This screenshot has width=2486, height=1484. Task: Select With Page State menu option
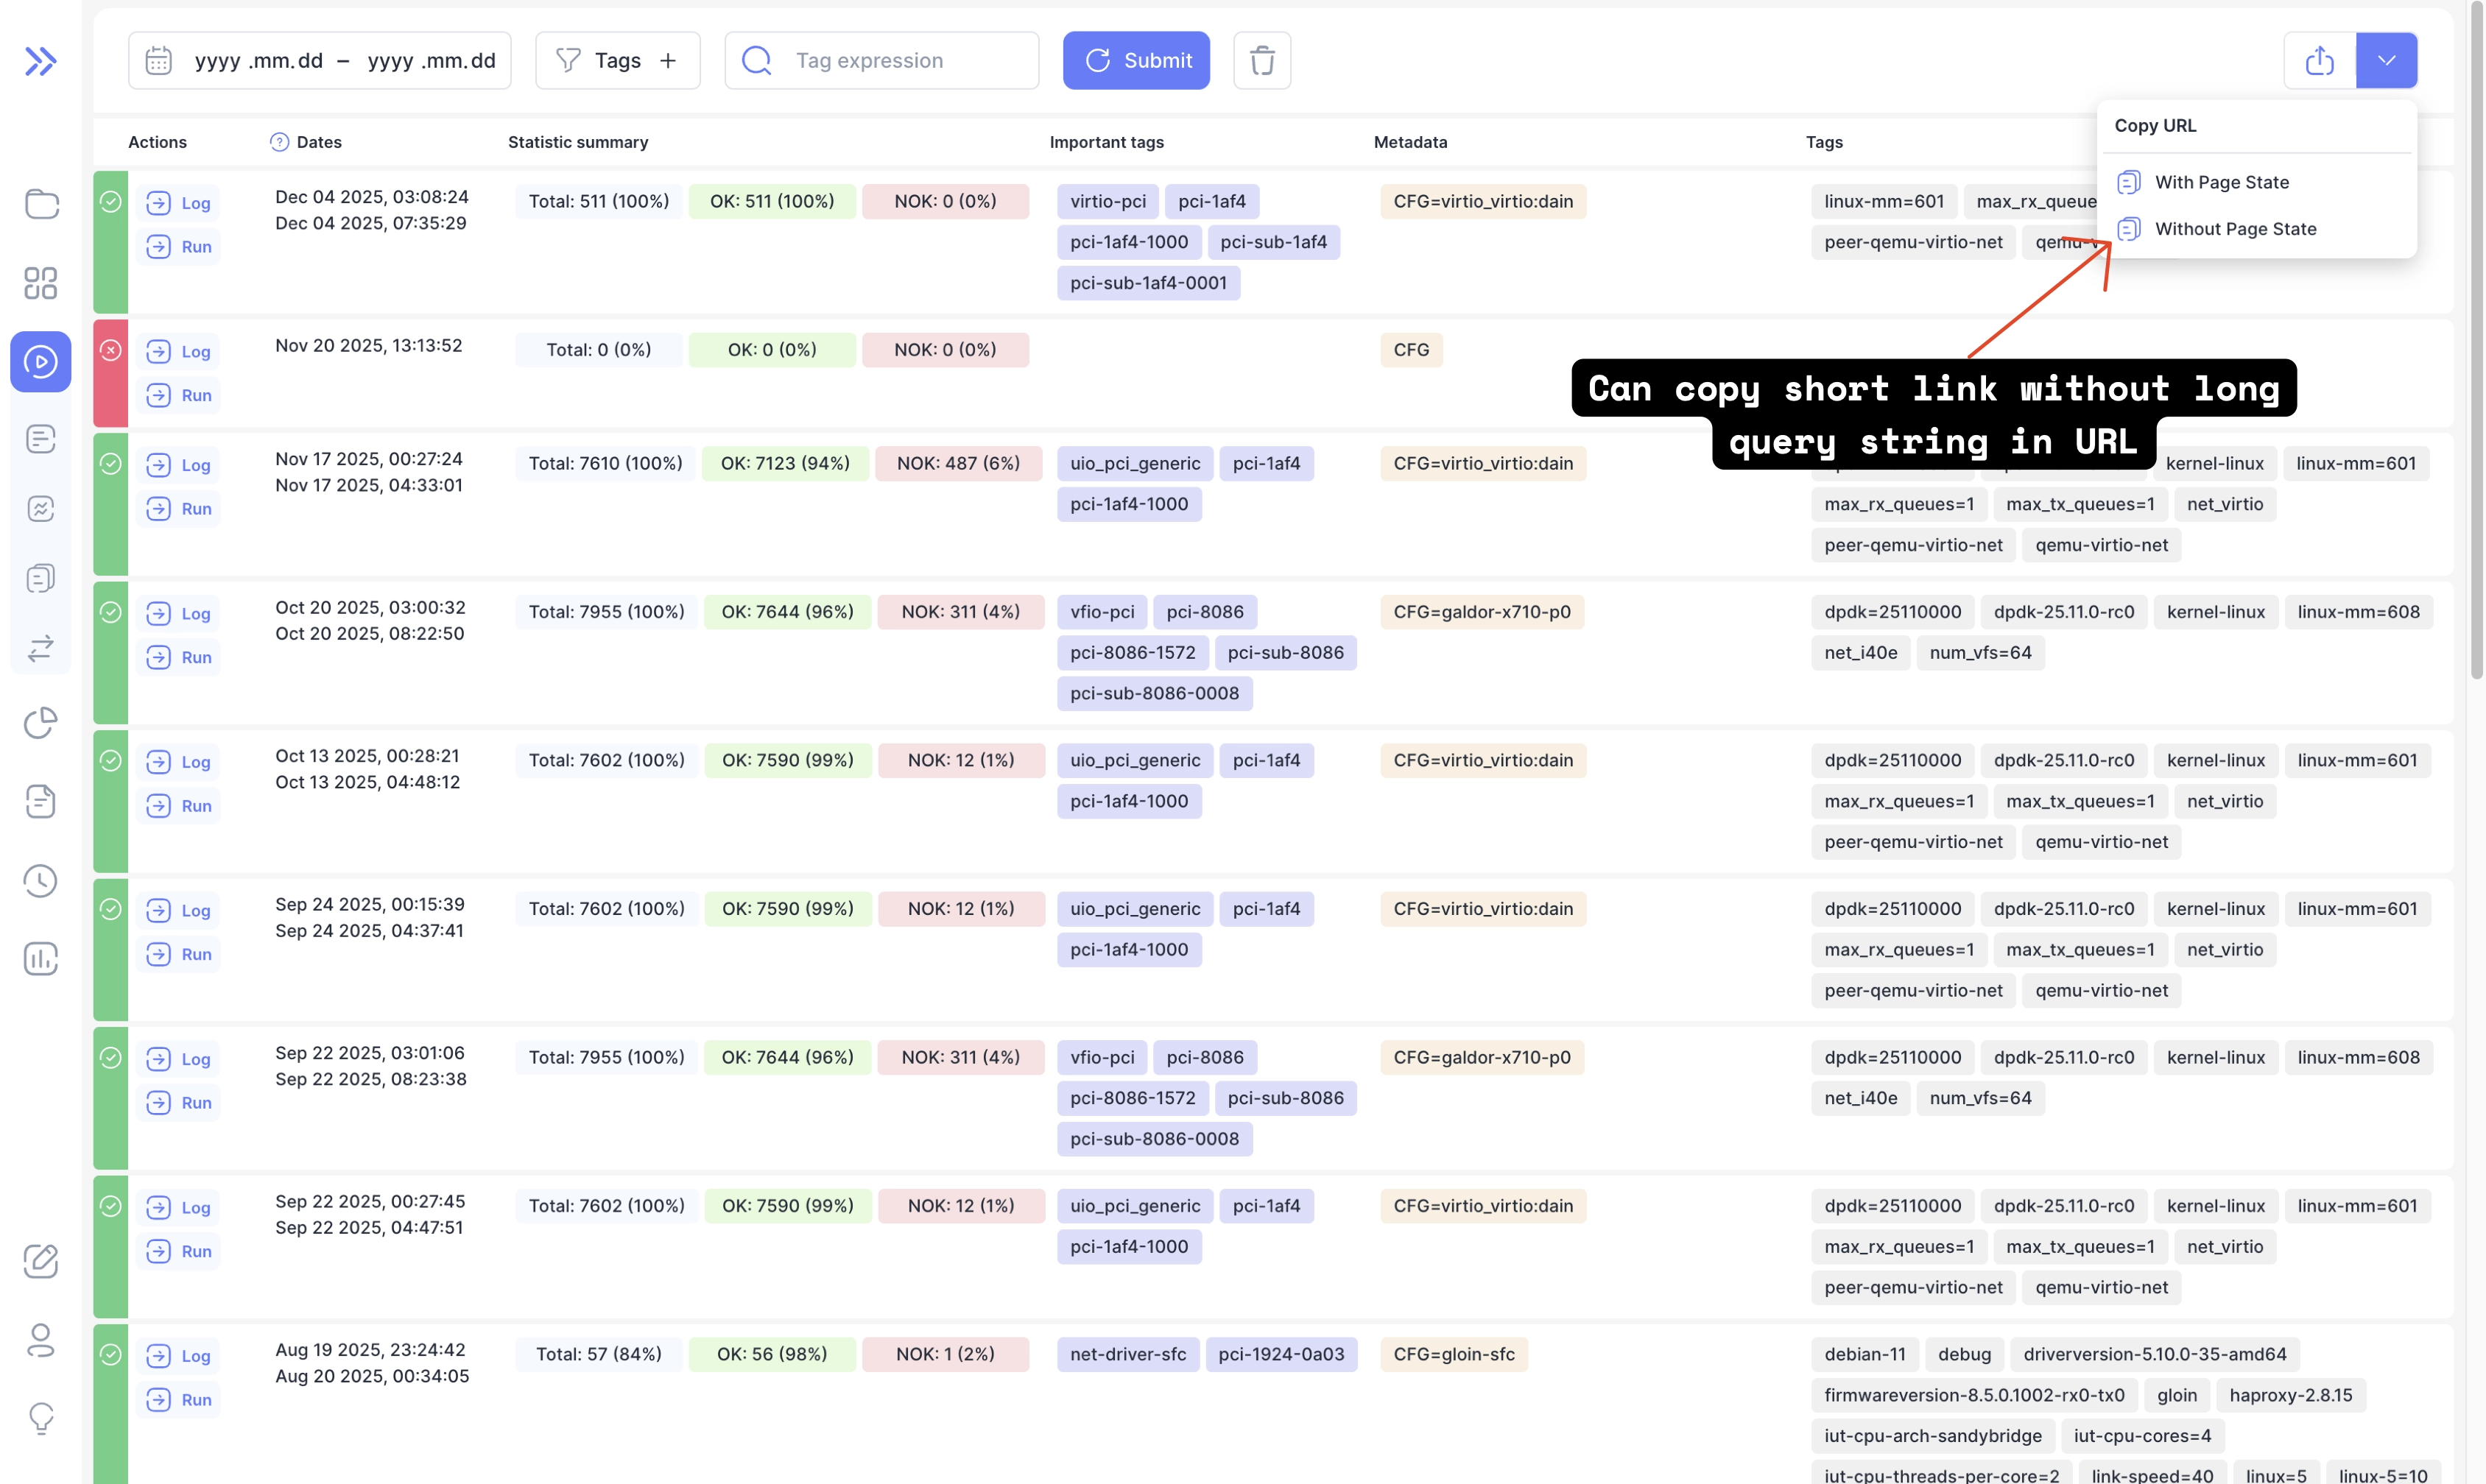(x=2221, y=182)
